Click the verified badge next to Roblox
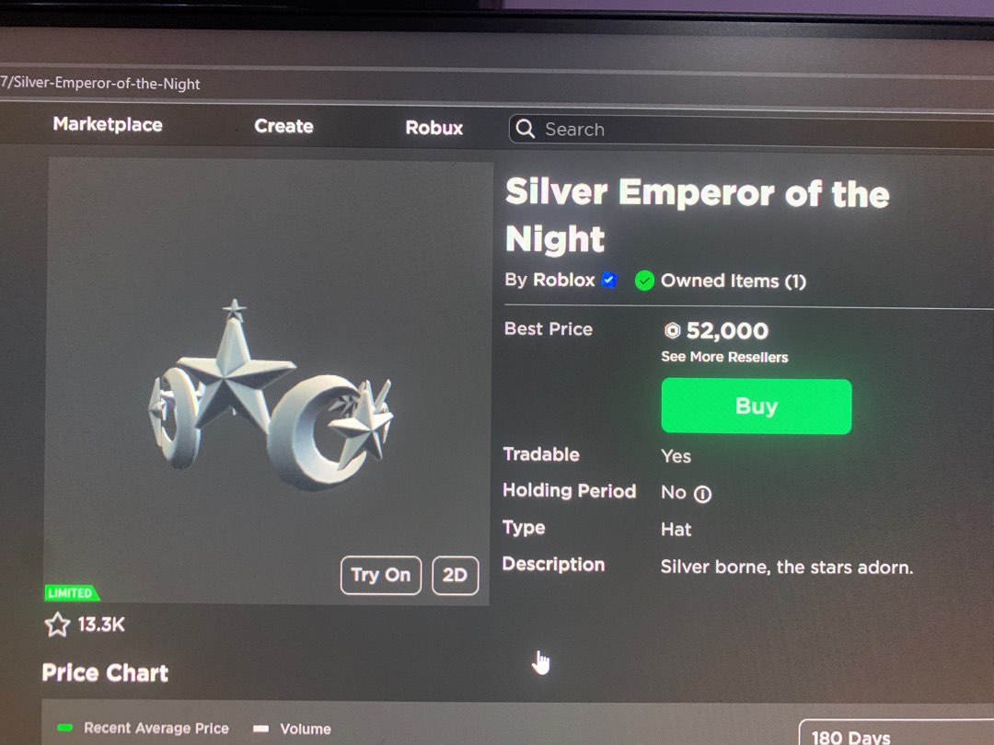994x745 pixels. click(609, 280)
